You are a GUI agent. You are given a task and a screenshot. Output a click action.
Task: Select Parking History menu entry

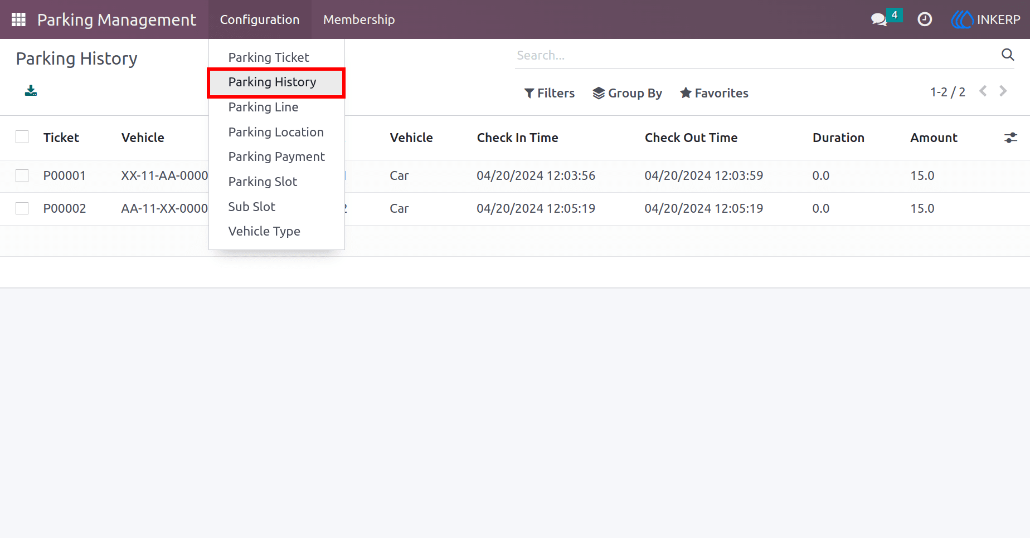[x=276, y=82]
